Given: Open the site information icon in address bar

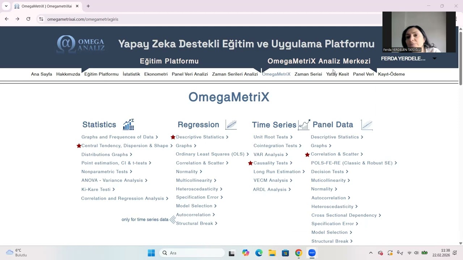Looking at the screenshot, I should pyautogui.click(x=41, y=19).
